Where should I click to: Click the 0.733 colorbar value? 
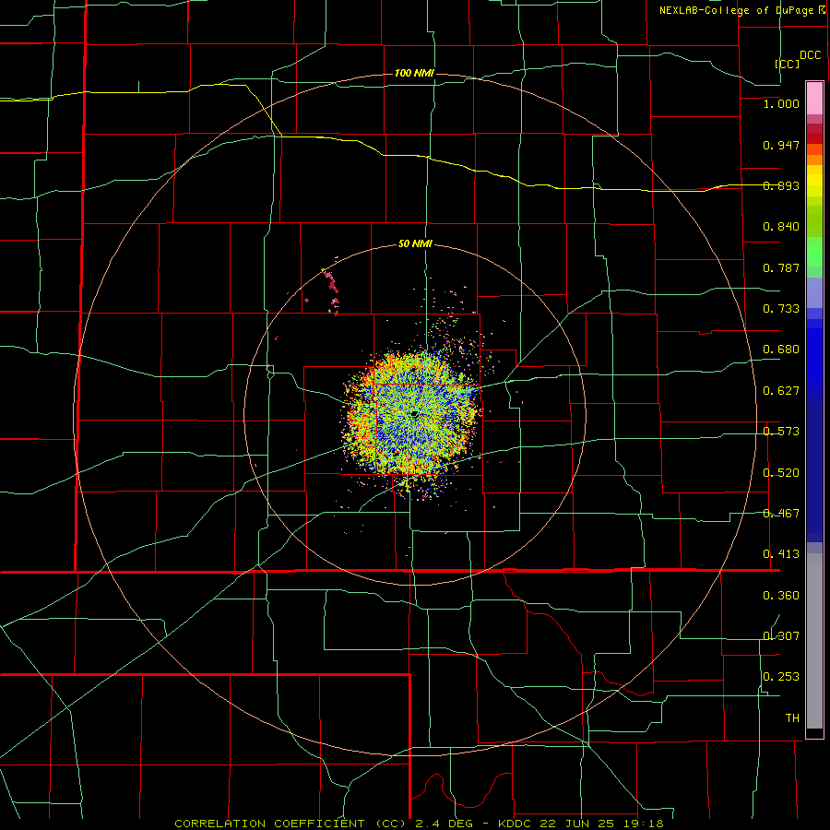(x=781, y=309)
